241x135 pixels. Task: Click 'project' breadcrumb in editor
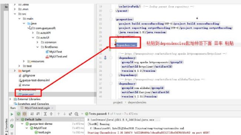(x=118, y=102)
